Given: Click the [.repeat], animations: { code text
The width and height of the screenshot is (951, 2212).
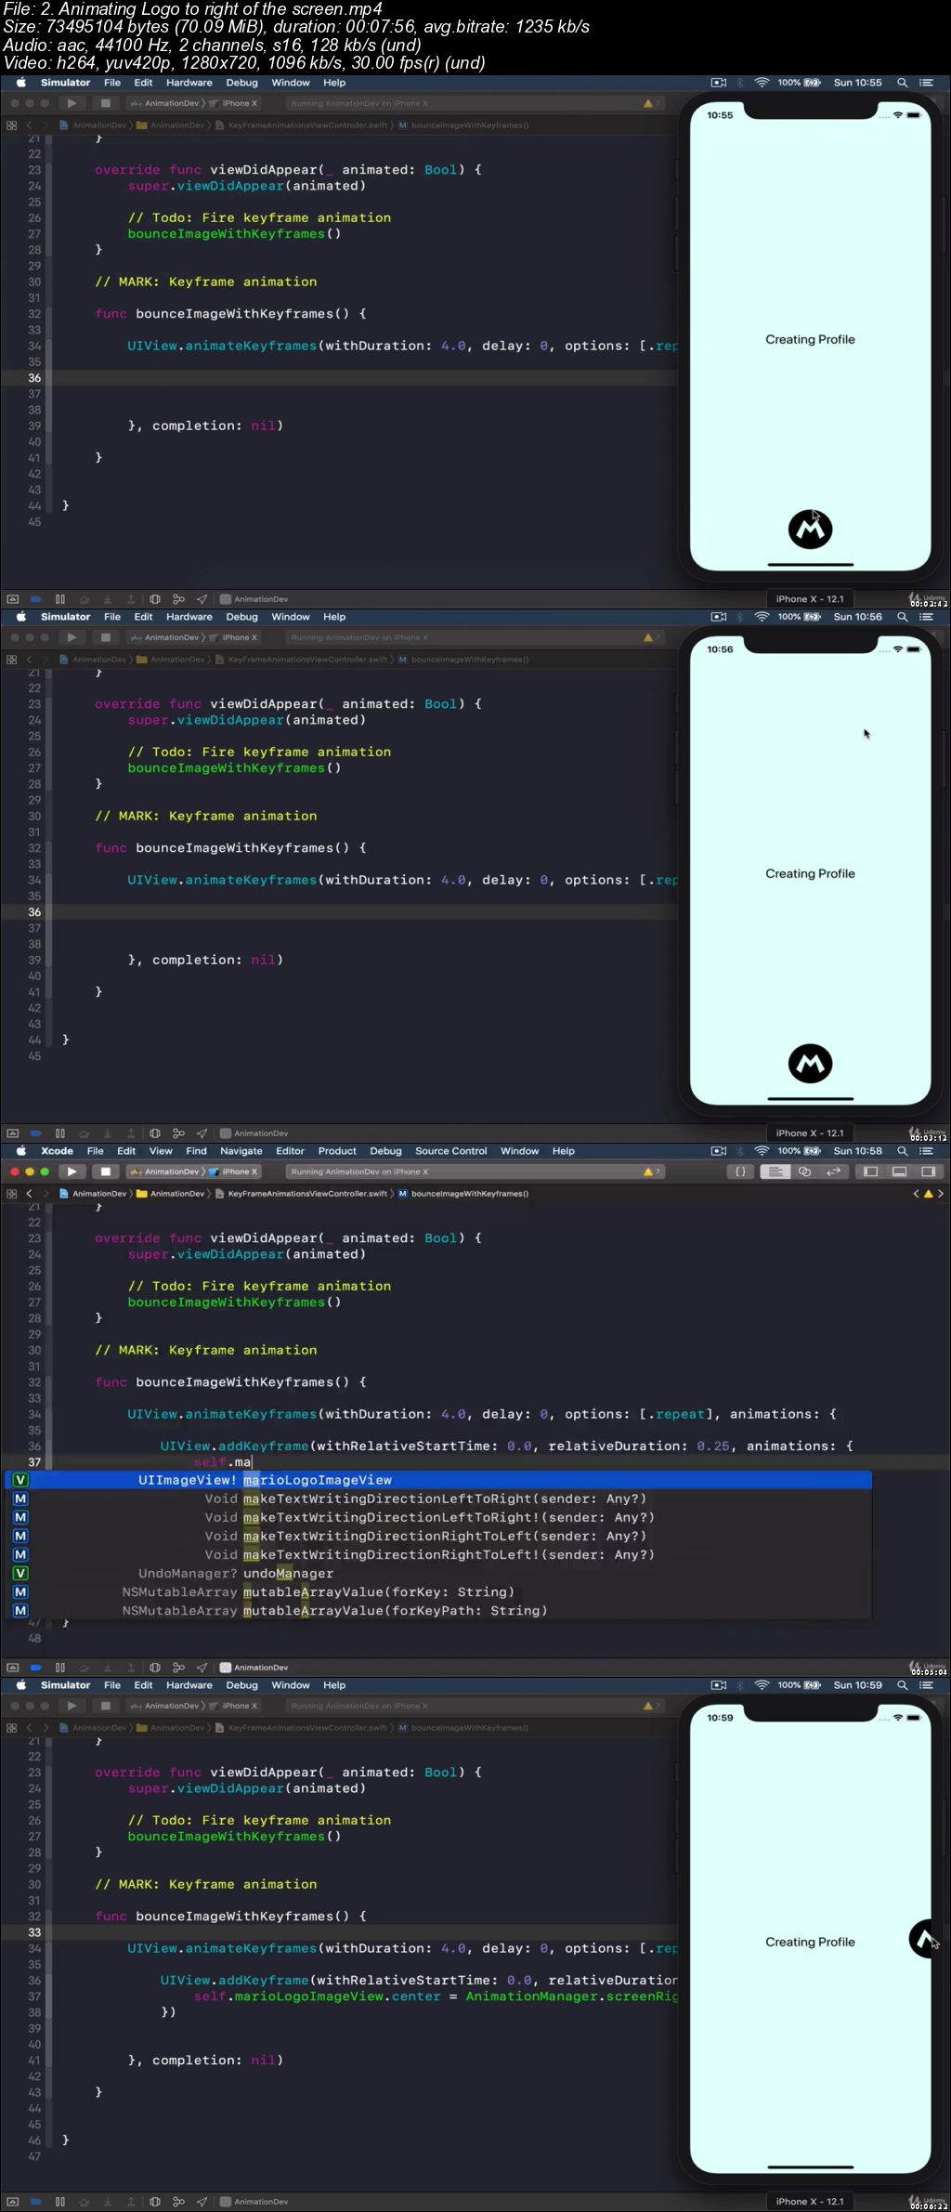Looking at the screenshot, I should [x=737, y=1414].
